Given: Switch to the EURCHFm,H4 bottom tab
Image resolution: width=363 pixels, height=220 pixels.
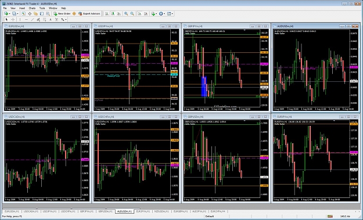Looking at the screenshot, I should point(218,211).
